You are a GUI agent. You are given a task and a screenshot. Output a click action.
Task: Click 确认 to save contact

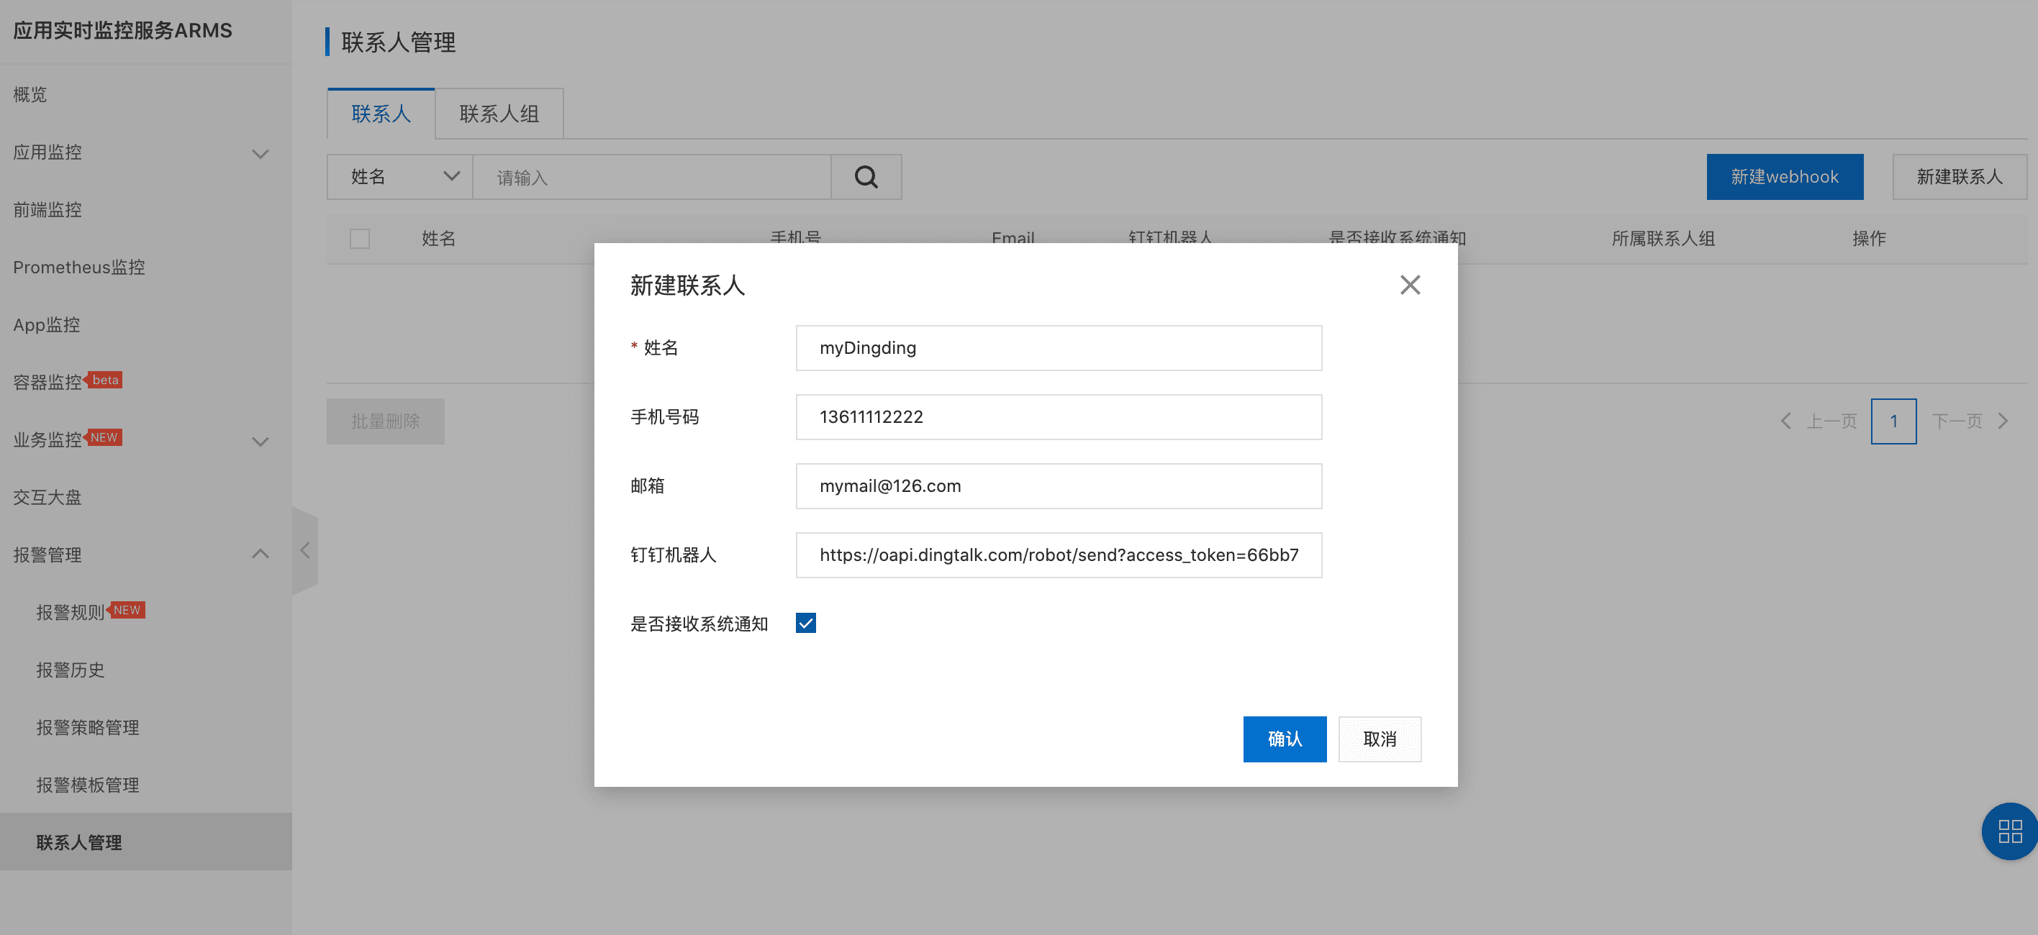1284,739
